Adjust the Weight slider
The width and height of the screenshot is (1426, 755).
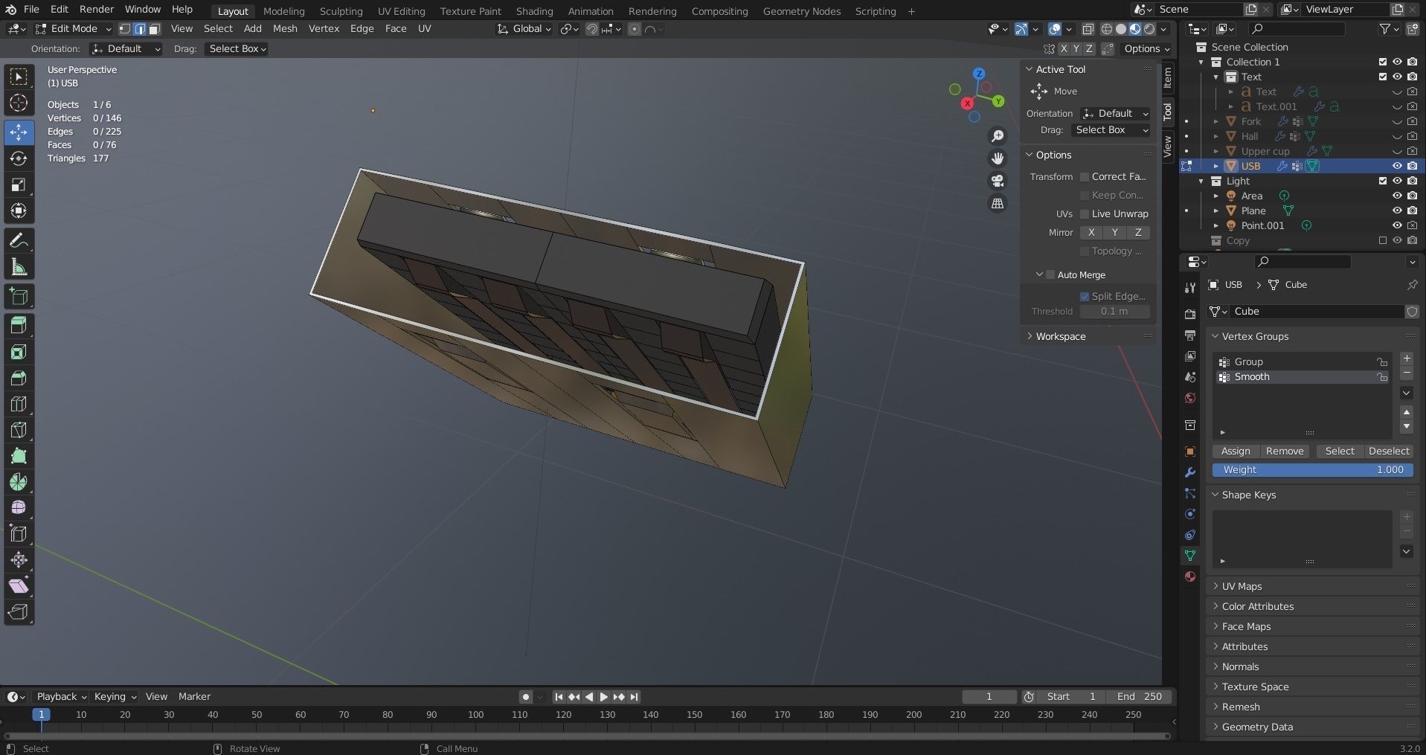click(x=1313, y=470)
